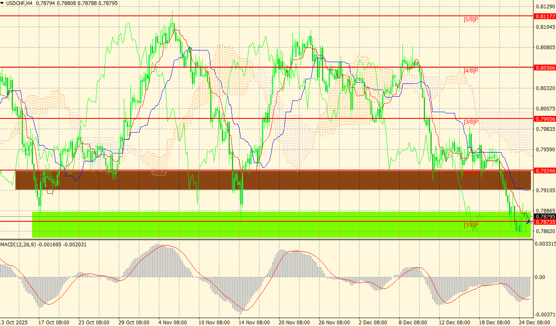Click the red 0.81177 price tag

(x=545, y=16)
